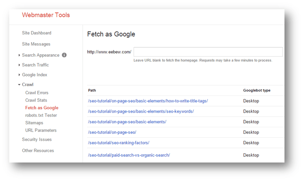This screenshot has width=303, height=181.
Task: Open Site Dashboard in sidebar
Action: (37, 33)
